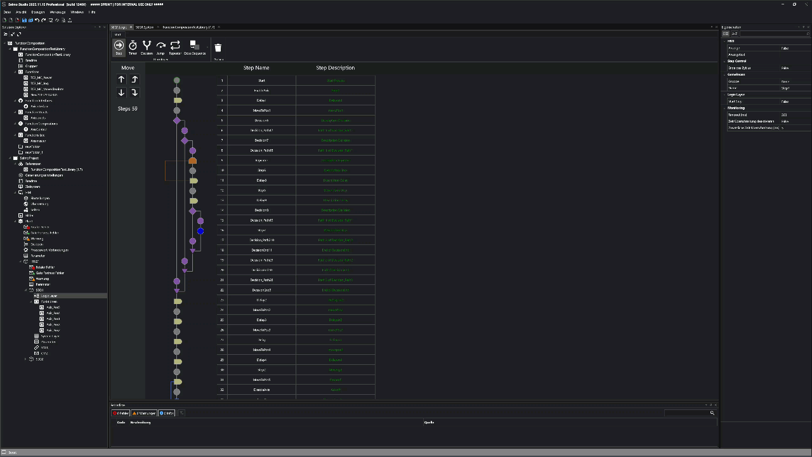Click the Cross Sequence tool
Image resolution: width=812 pixels, height=457 pixels.
(195, 47)
